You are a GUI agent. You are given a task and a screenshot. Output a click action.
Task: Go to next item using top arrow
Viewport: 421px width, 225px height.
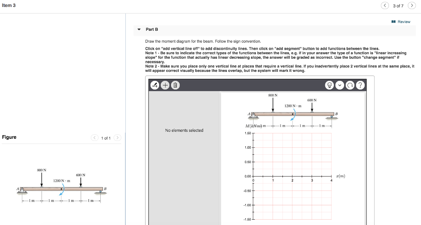click(412, 5)
